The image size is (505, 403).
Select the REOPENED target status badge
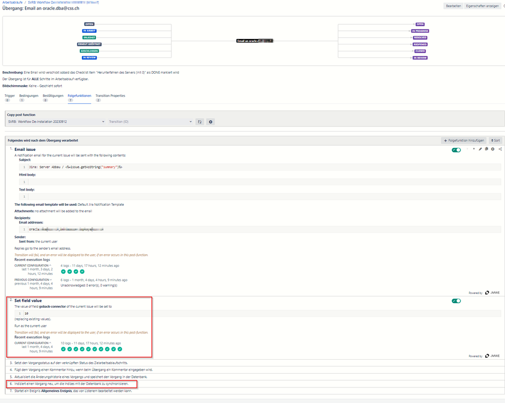[420, 44]
